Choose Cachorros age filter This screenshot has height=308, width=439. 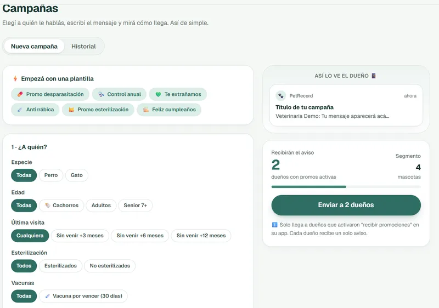pyautogui.click(x=61, y=206)
